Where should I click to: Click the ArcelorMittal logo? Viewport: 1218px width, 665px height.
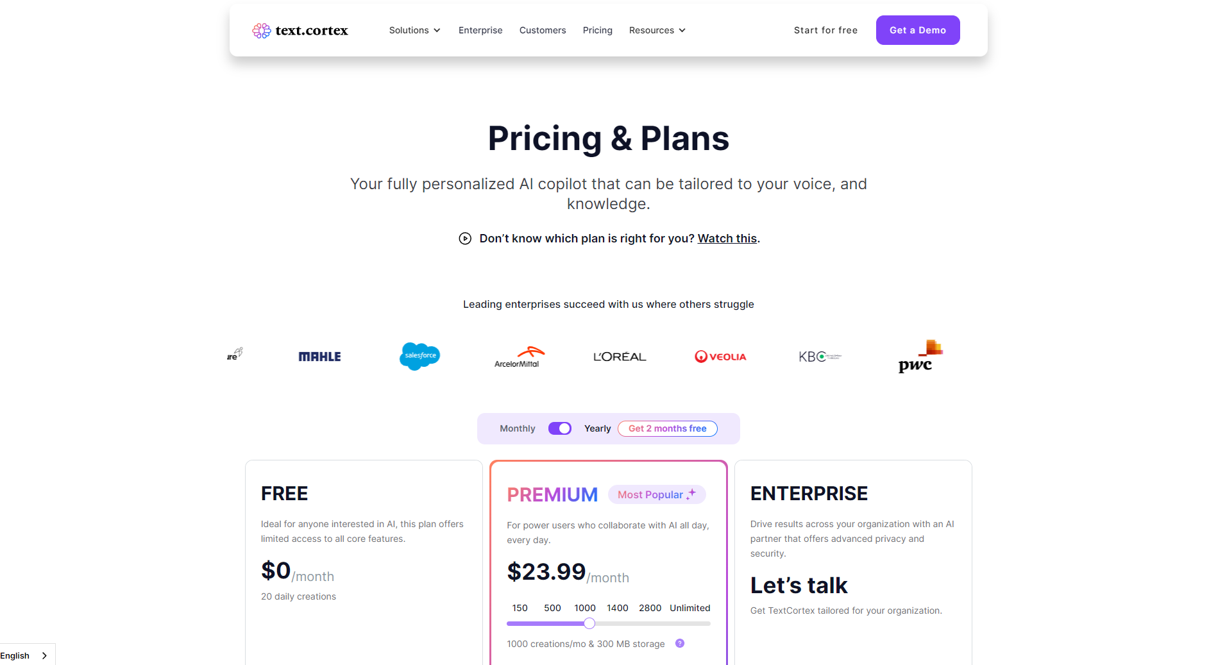coord(518,357)
